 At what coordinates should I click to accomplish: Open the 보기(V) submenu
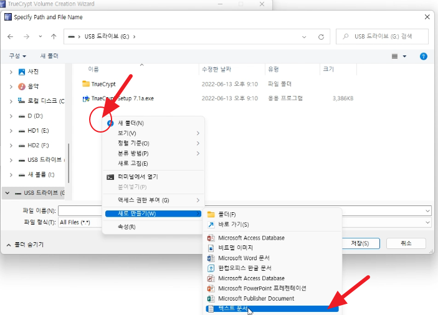(x=153, y=133)
